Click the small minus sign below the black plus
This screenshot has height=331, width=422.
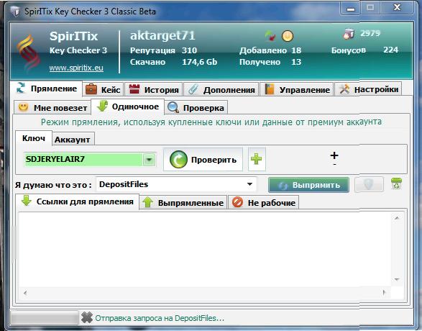pyautogui.click(x=334, y=164)
